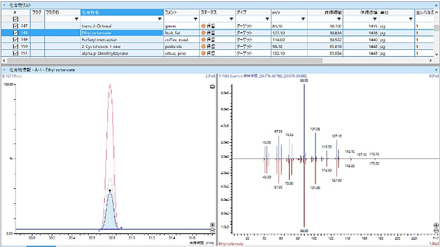Click the retention time 31.010 cell

tap(325, 47)
